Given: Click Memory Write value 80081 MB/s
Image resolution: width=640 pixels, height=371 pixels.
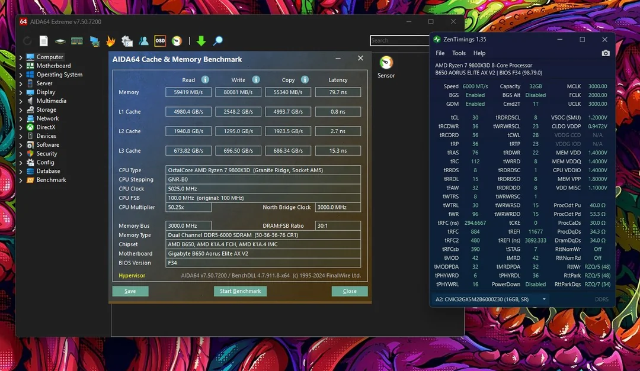Looking at the screenshot, I should tap(238, 92).
